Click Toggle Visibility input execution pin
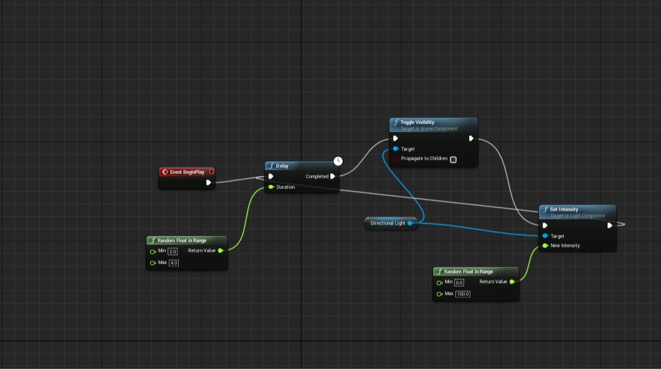 (396, 138)
